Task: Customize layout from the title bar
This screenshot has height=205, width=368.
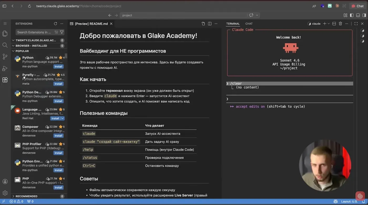Action: pyautogui.click(x=345, y=15)
